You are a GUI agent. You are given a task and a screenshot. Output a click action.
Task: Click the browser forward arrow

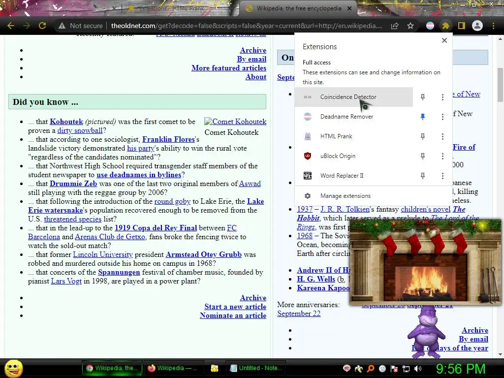[27, 26]
